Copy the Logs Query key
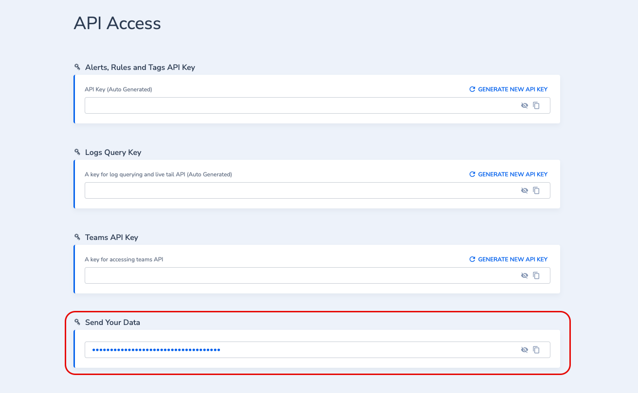This screenshot has height=393, width=638. (x=536, y=190)
